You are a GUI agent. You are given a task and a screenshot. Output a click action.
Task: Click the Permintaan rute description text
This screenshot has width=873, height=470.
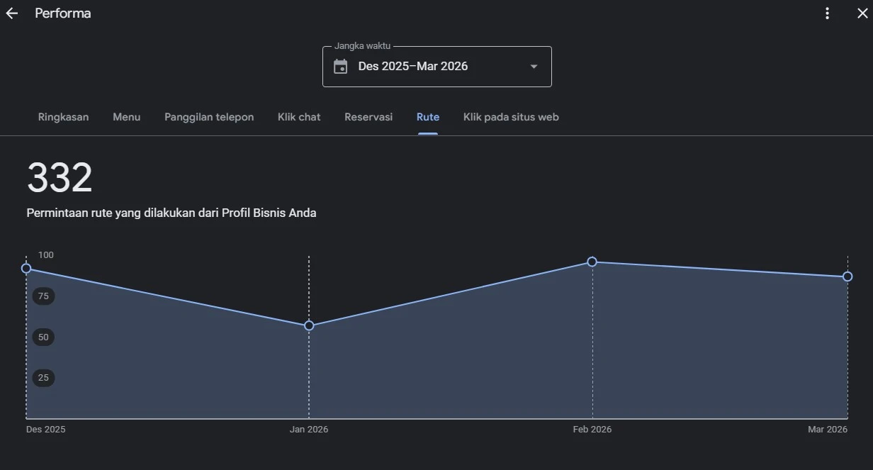171,213
